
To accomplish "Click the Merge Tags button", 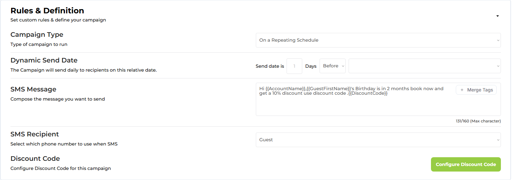I will [x=476, y=90].
